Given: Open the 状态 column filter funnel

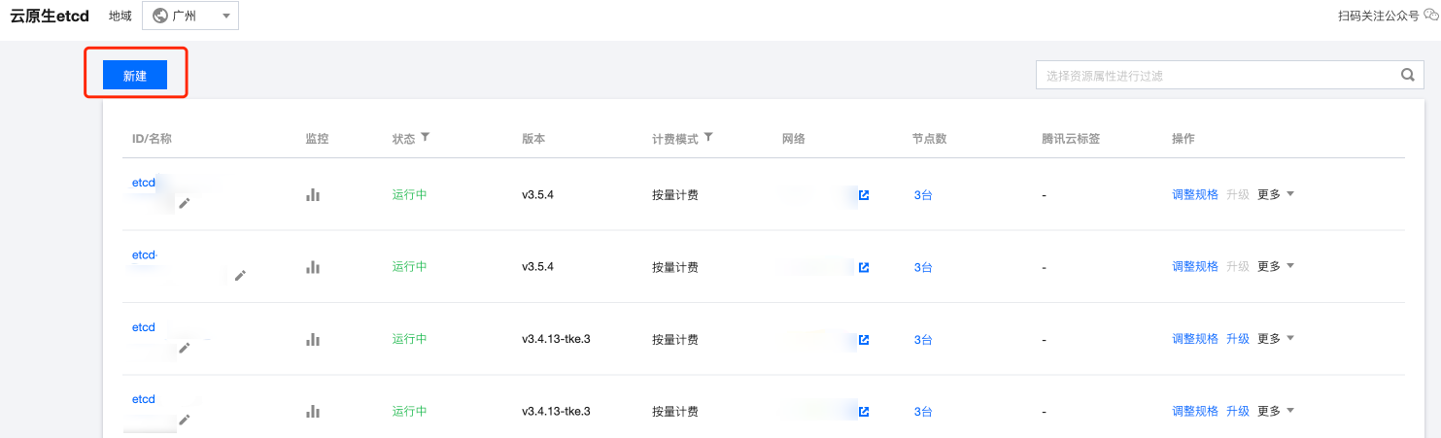Looking at the screenshot, I should pyautogui.click(x=425, y=138).
